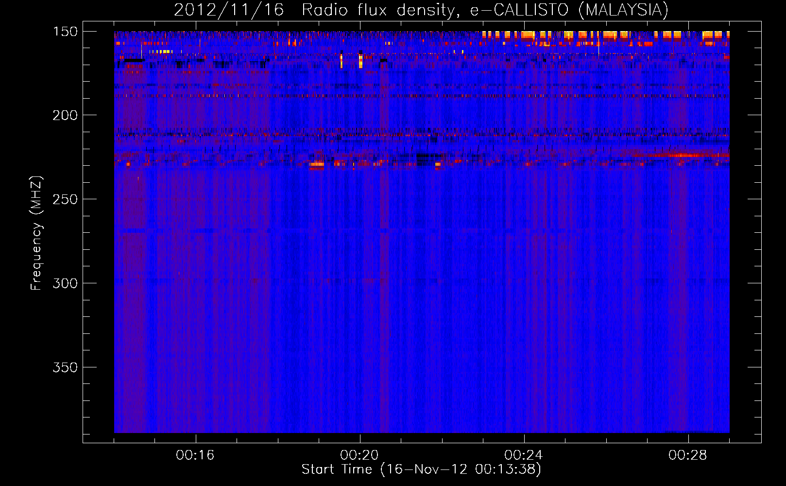Click the 00:16 time tick label

pyautogui.click(x=195, y=455)
